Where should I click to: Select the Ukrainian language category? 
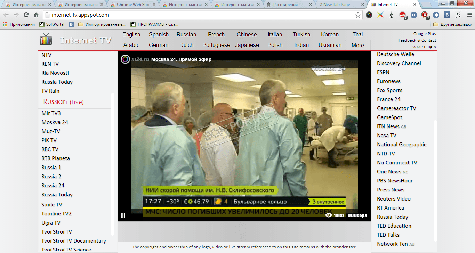tap(330, 45)
